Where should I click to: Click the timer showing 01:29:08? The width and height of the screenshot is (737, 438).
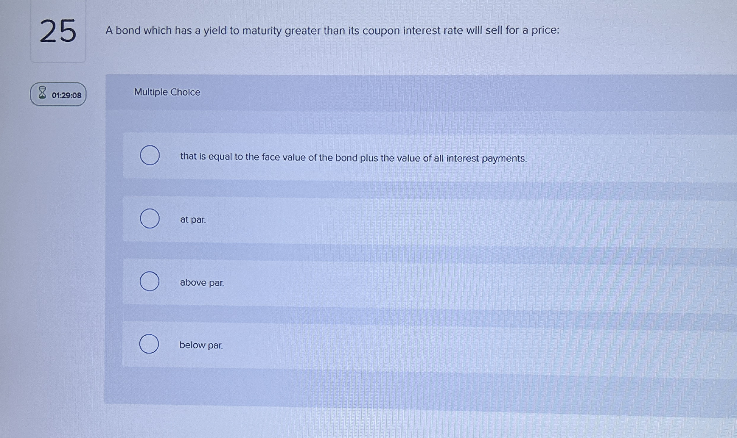tap(66, 95)
